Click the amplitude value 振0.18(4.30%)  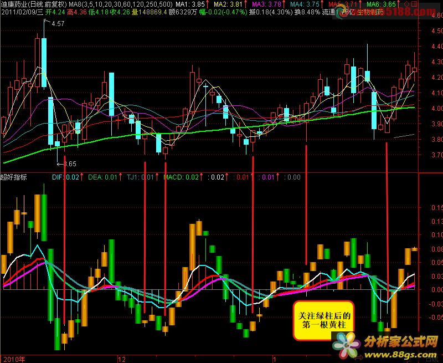[271, 12]
